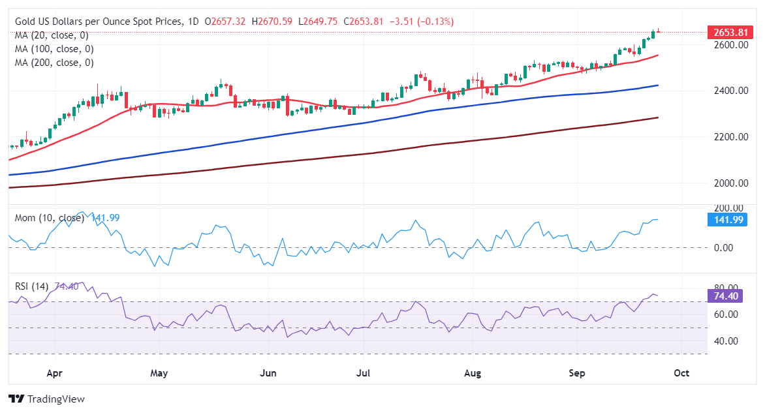Open the TradingView text link
The image size is (765, 413).
pos(55,399)
